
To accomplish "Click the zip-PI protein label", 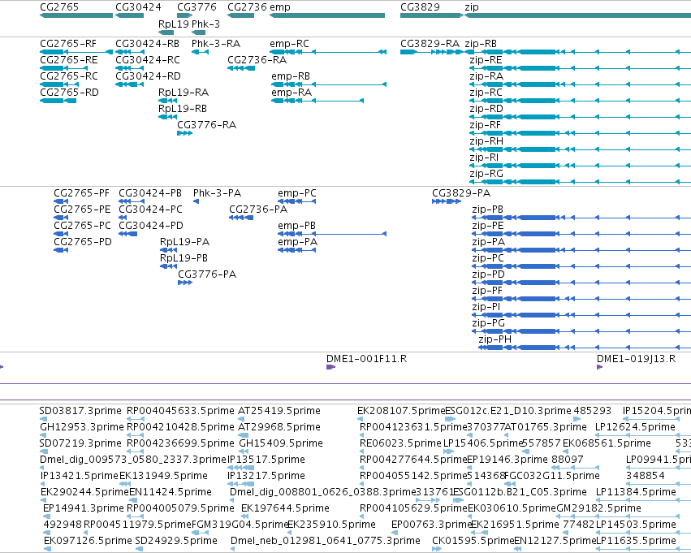I will 486,307.
